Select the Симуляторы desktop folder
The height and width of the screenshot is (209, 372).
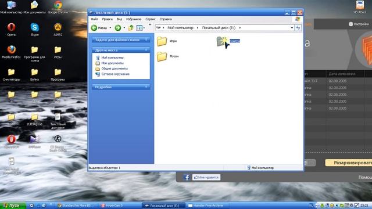11,72
